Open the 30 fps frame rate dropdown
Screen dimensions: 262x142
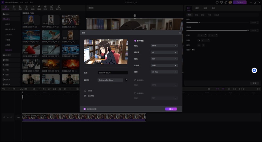point(164,72)
